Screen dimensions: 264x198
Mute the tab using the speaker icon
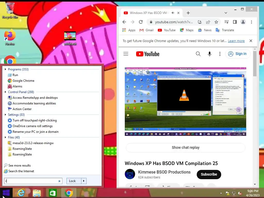tap(173, 13)
